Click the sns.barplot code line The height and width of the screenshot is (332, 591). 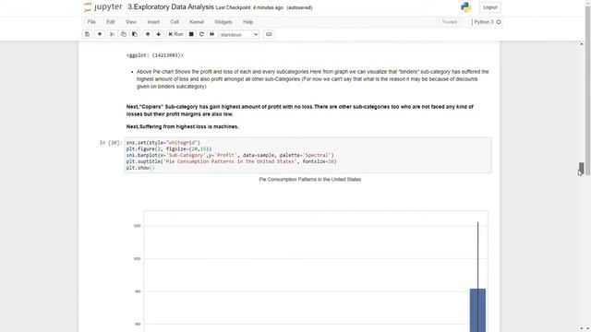pos(230,155)
